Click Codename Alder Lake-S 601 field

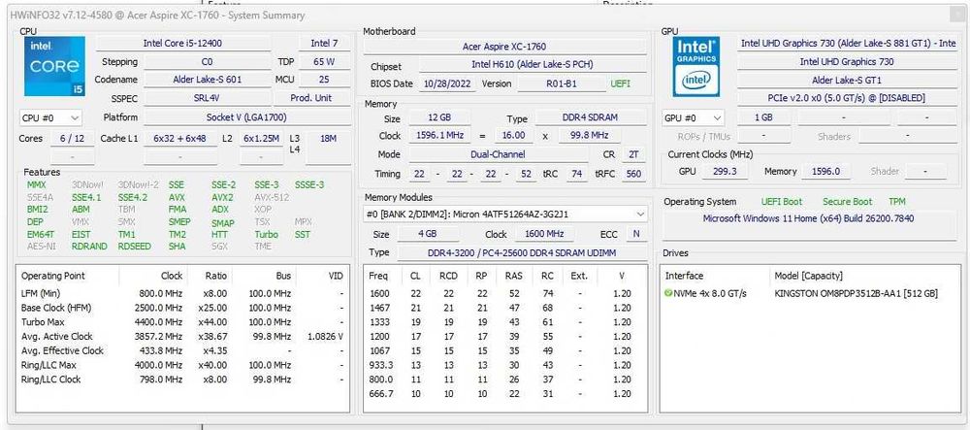tap(208, 80)
